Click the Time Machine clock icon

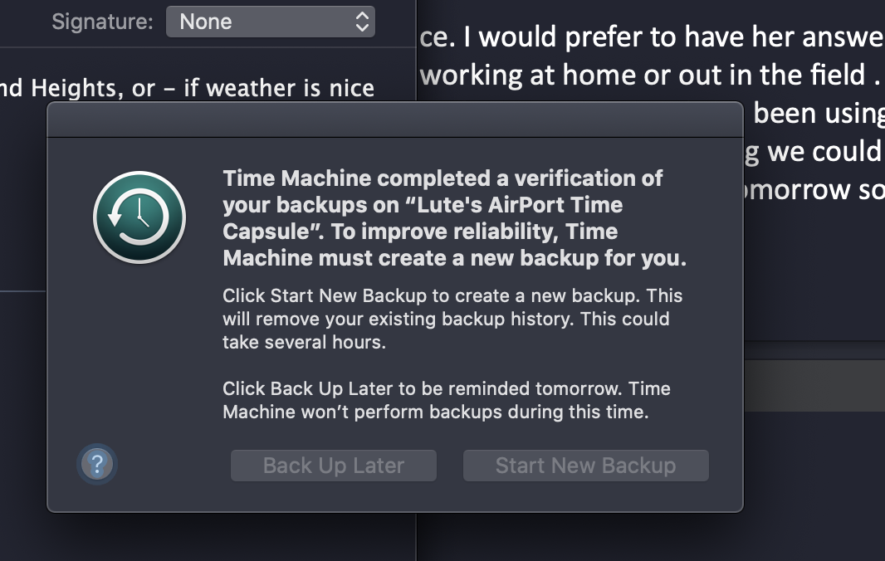coord(139,217)
